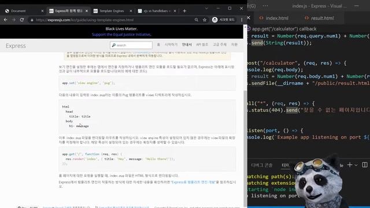Click the 'h1= message' pug line
The image size is (370, 208).
[79, 126]
